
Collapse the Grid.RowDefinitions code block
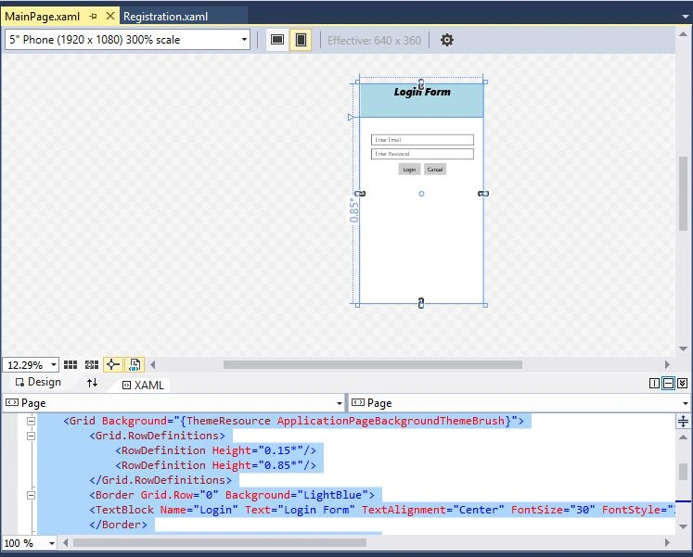click(x=31, y=437)
